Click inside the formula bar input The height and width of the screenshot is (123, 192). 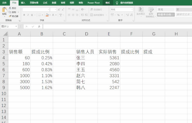[x=118, y=26]
